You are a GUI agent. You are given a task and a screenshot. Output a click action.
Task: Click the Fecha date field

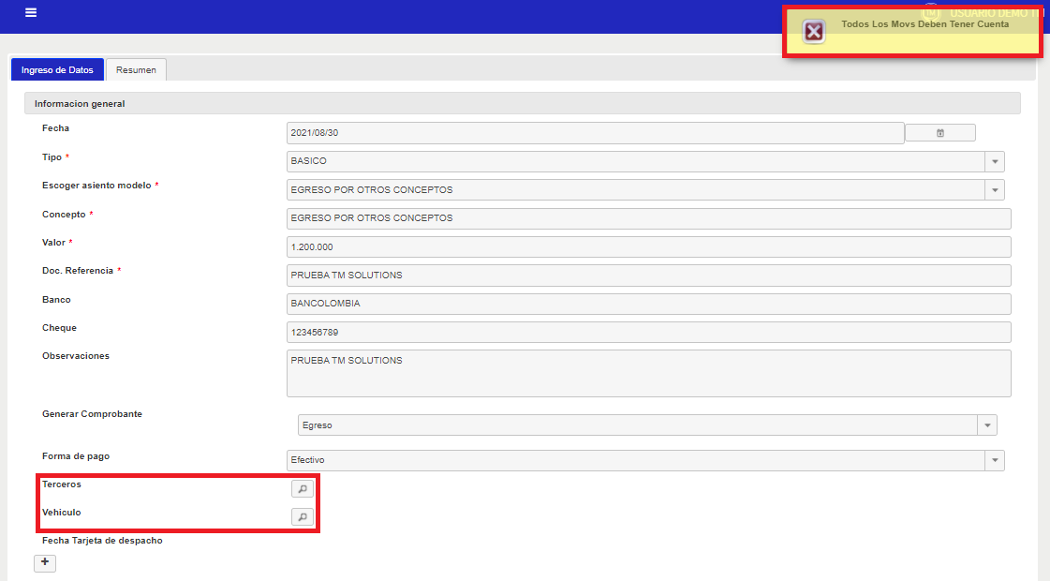(595, 133)
